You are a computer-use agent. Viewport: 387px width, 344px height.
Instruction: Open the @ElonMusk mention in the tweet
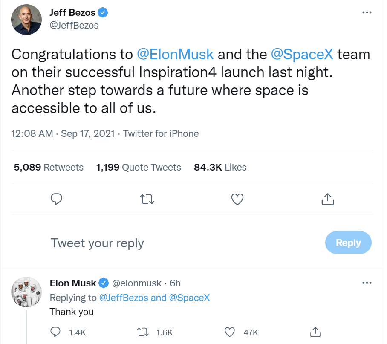(175, 55)
